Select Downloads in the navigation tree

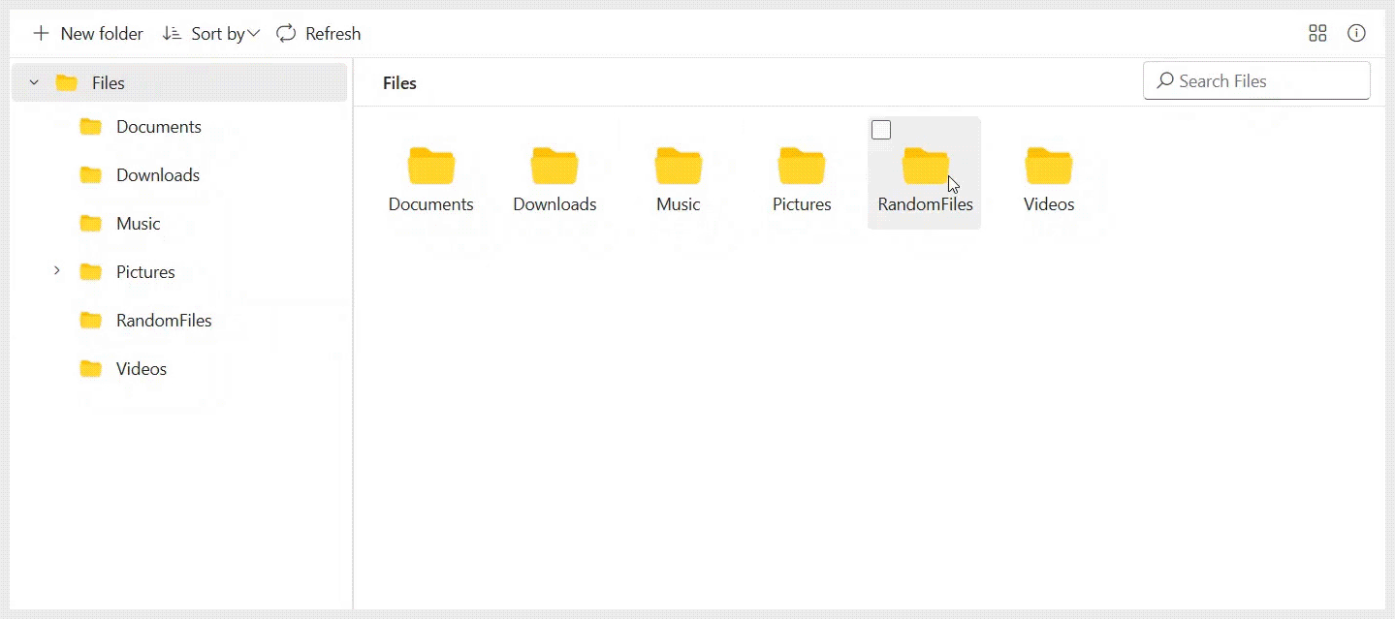click(157, 175)
